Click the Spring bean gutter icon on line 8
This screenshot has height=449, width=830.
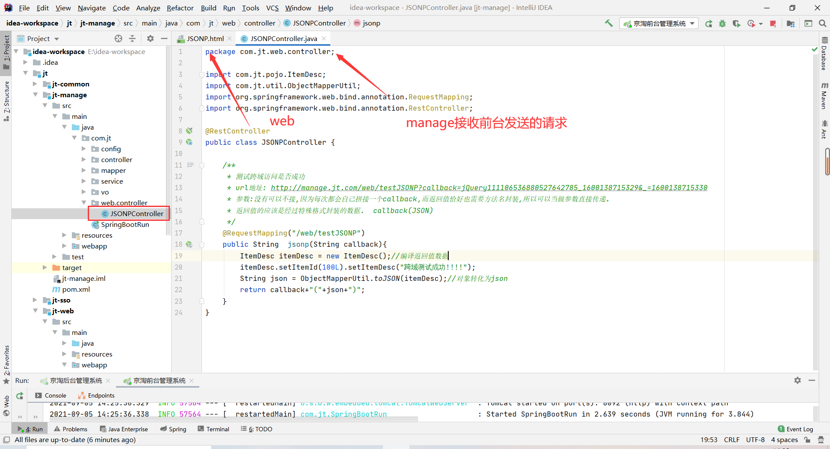click(189, 131)
